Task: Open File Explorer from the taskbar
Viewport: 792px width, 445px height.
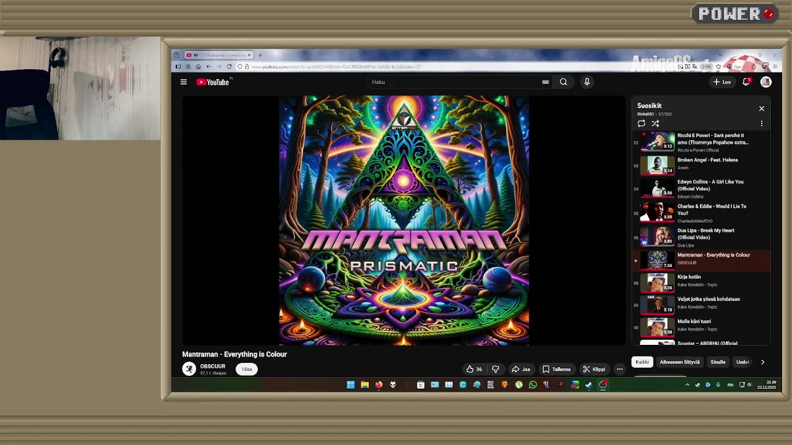Action: coord(365,385)
